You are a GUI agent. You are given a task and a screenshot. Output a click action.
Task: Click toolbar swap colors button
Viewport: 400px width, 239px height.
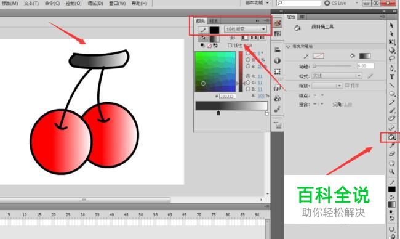391,218
